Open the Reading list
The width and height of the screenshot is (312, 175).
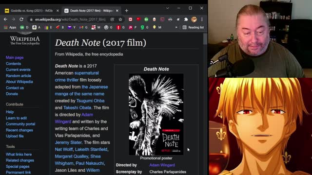pos(193,27)
